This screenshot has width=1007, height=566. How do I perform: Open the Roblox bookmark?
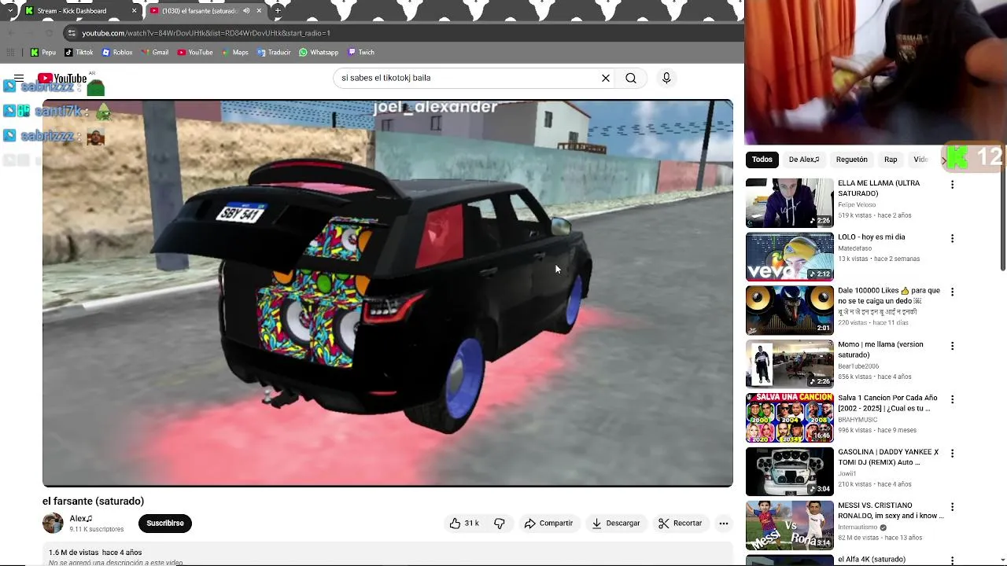(x=117, y=53)
